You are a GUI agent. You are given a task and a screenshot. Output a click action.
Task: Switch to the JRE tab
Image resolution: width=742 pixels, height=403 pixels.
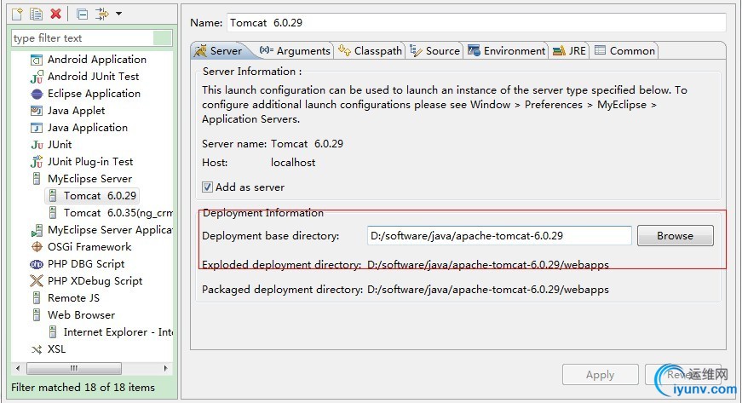coord(569,50)
